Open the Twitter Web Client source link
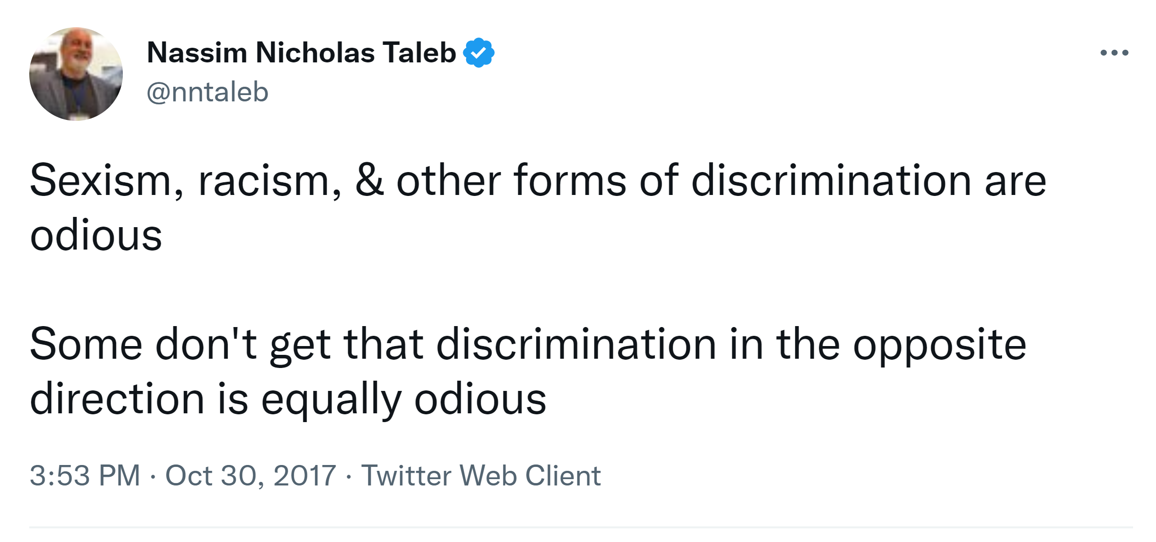The image size is (1156, 542). 480,475
